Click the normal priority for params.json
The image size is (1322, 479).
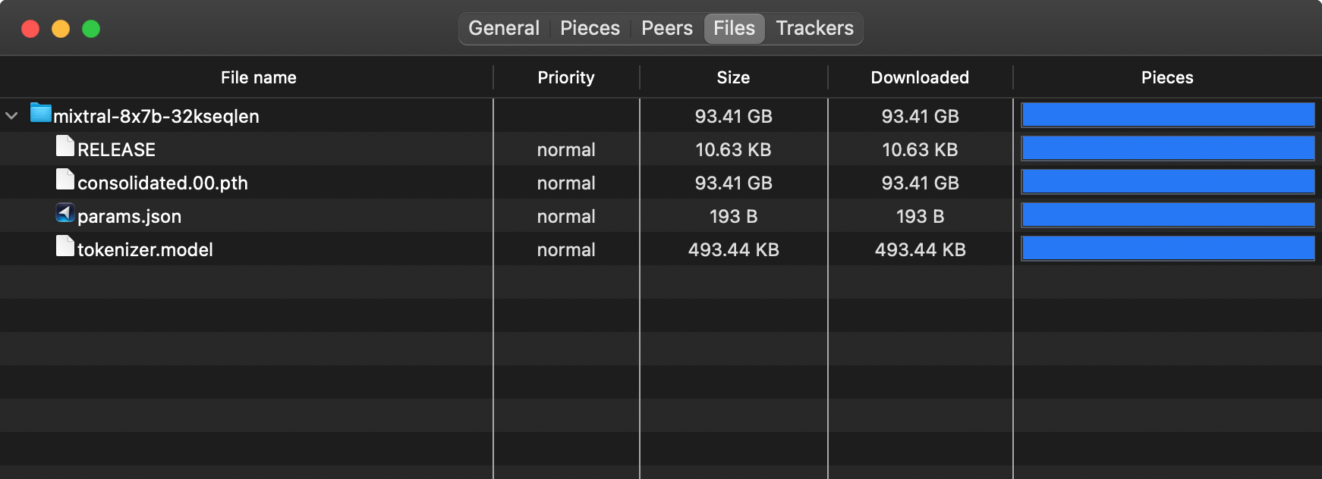tap(566, 217)
